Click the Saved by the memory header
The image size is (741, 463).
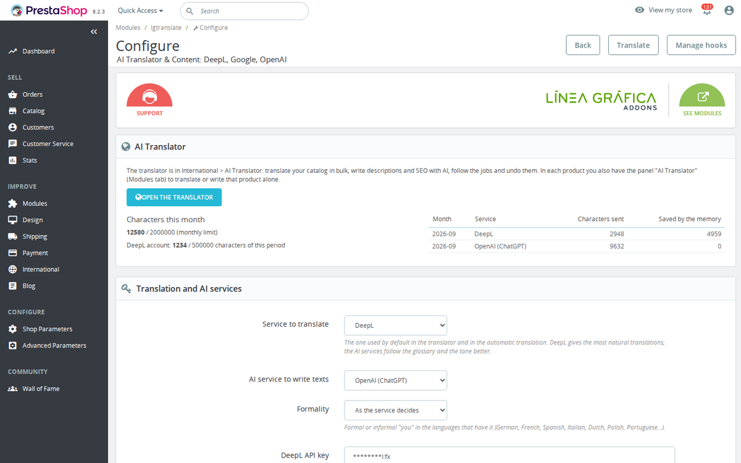[x=690, y=219]
